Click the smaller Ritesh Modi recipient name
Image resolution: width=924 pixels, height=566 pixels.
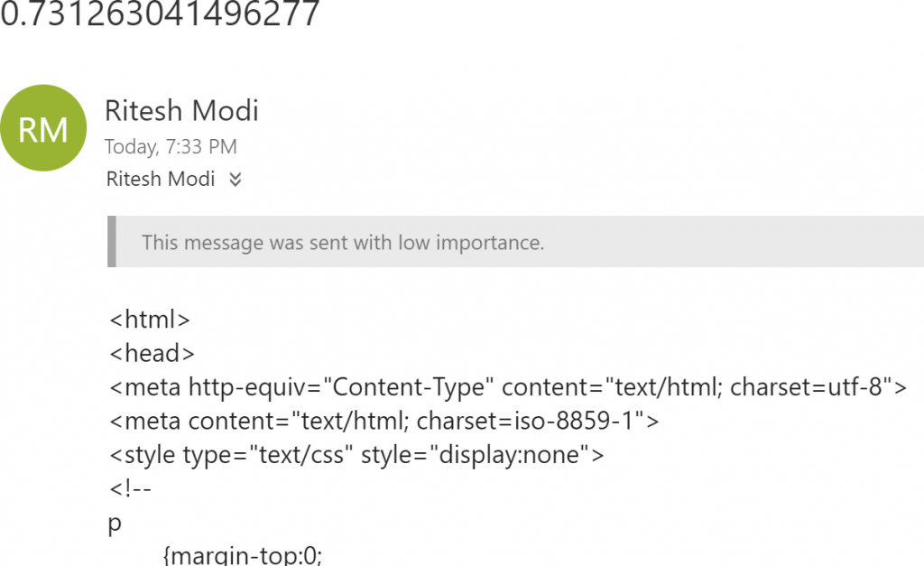point(161,179)
